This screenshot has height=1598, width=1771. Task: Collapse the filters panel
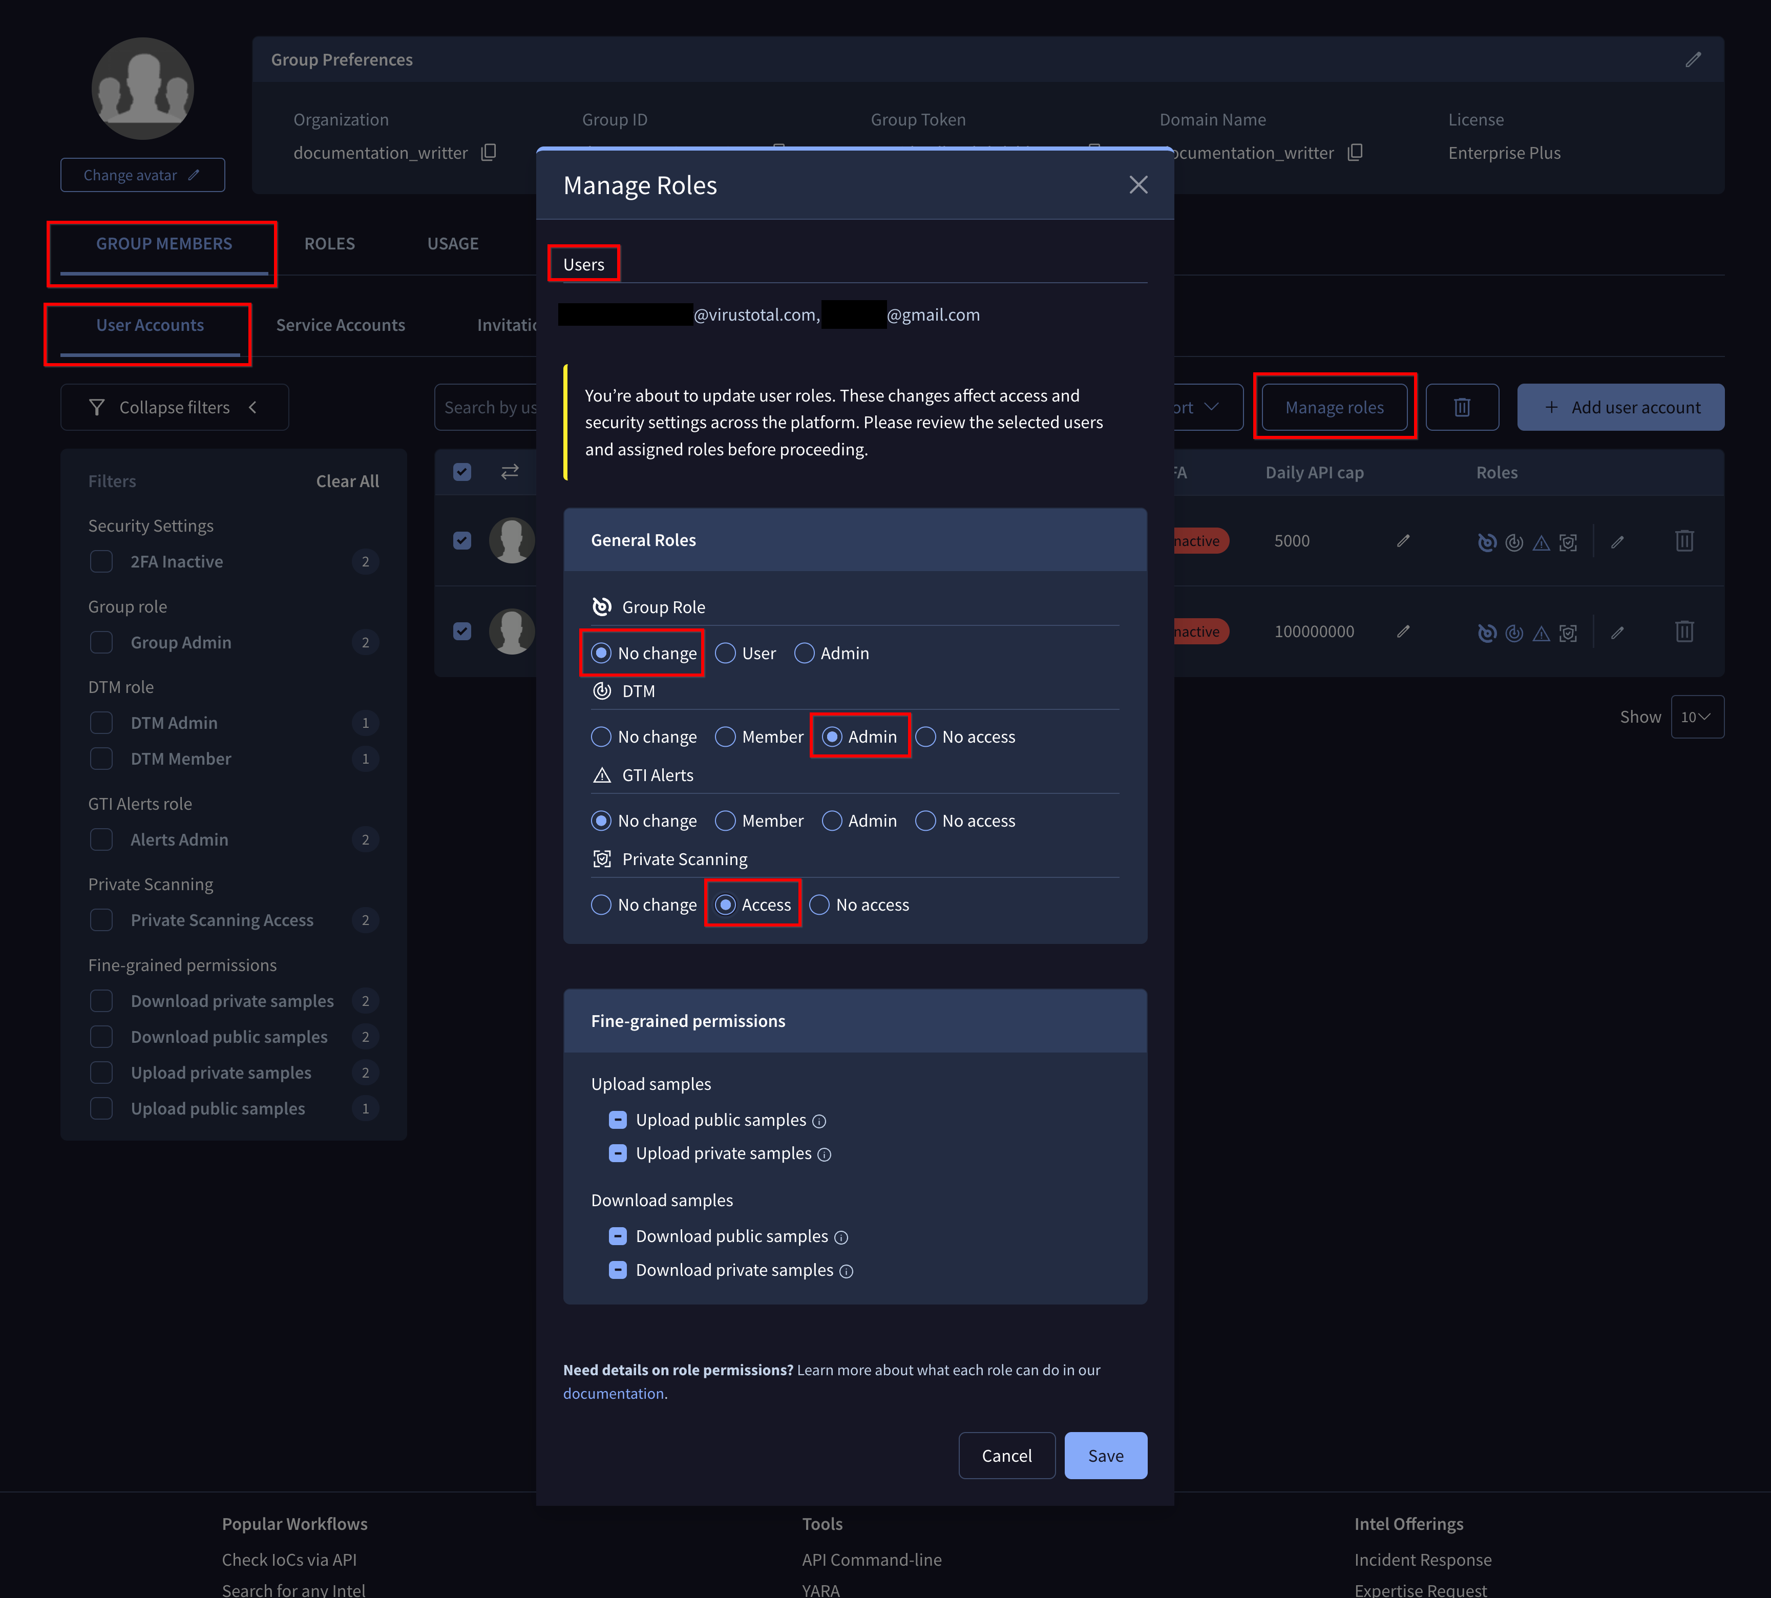pos(174,407)
